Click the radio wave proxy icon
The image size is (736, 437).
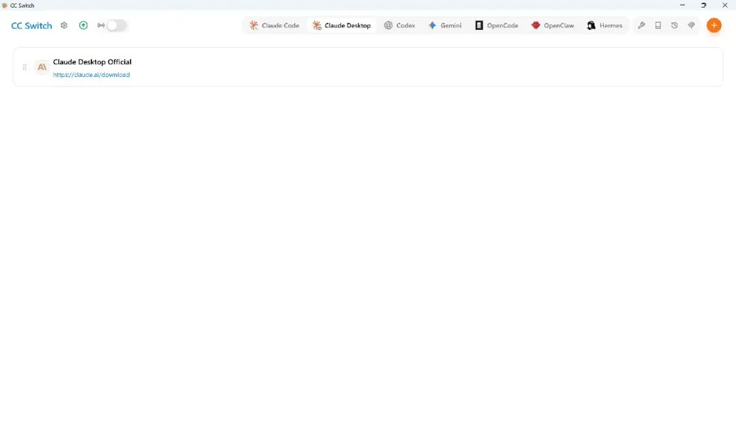(x=101, y=25)
